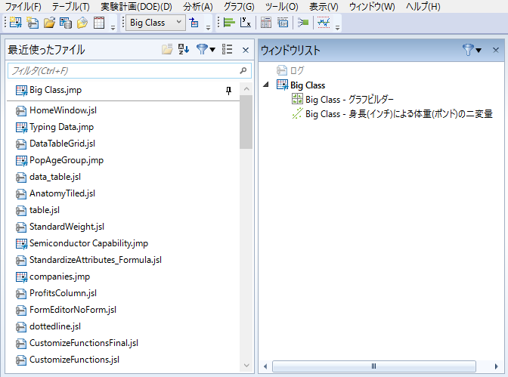Select the companies.jmp entry
Screen dimensions: 508x377
tap(60, 277)
